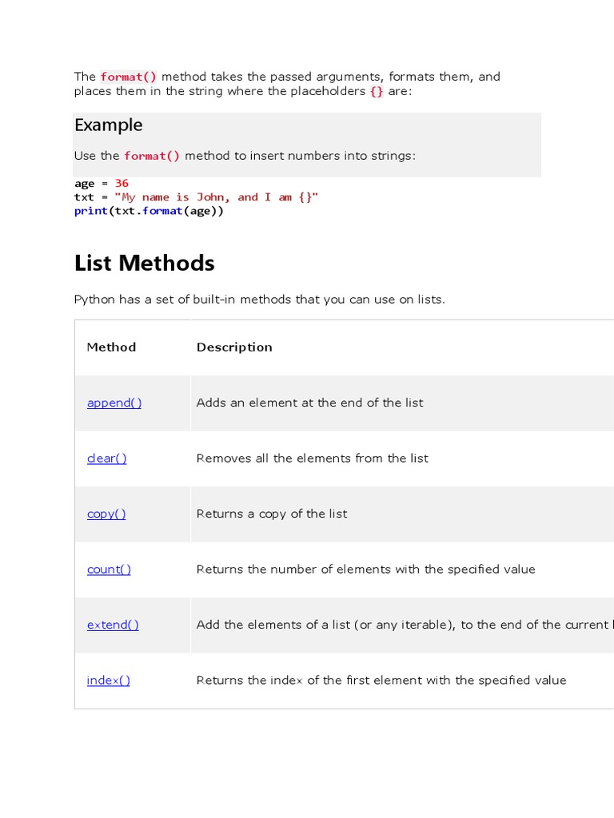This screenshot has height=818, width=614.
Task: Open the count() method link
Action: (x=109, y=570)
